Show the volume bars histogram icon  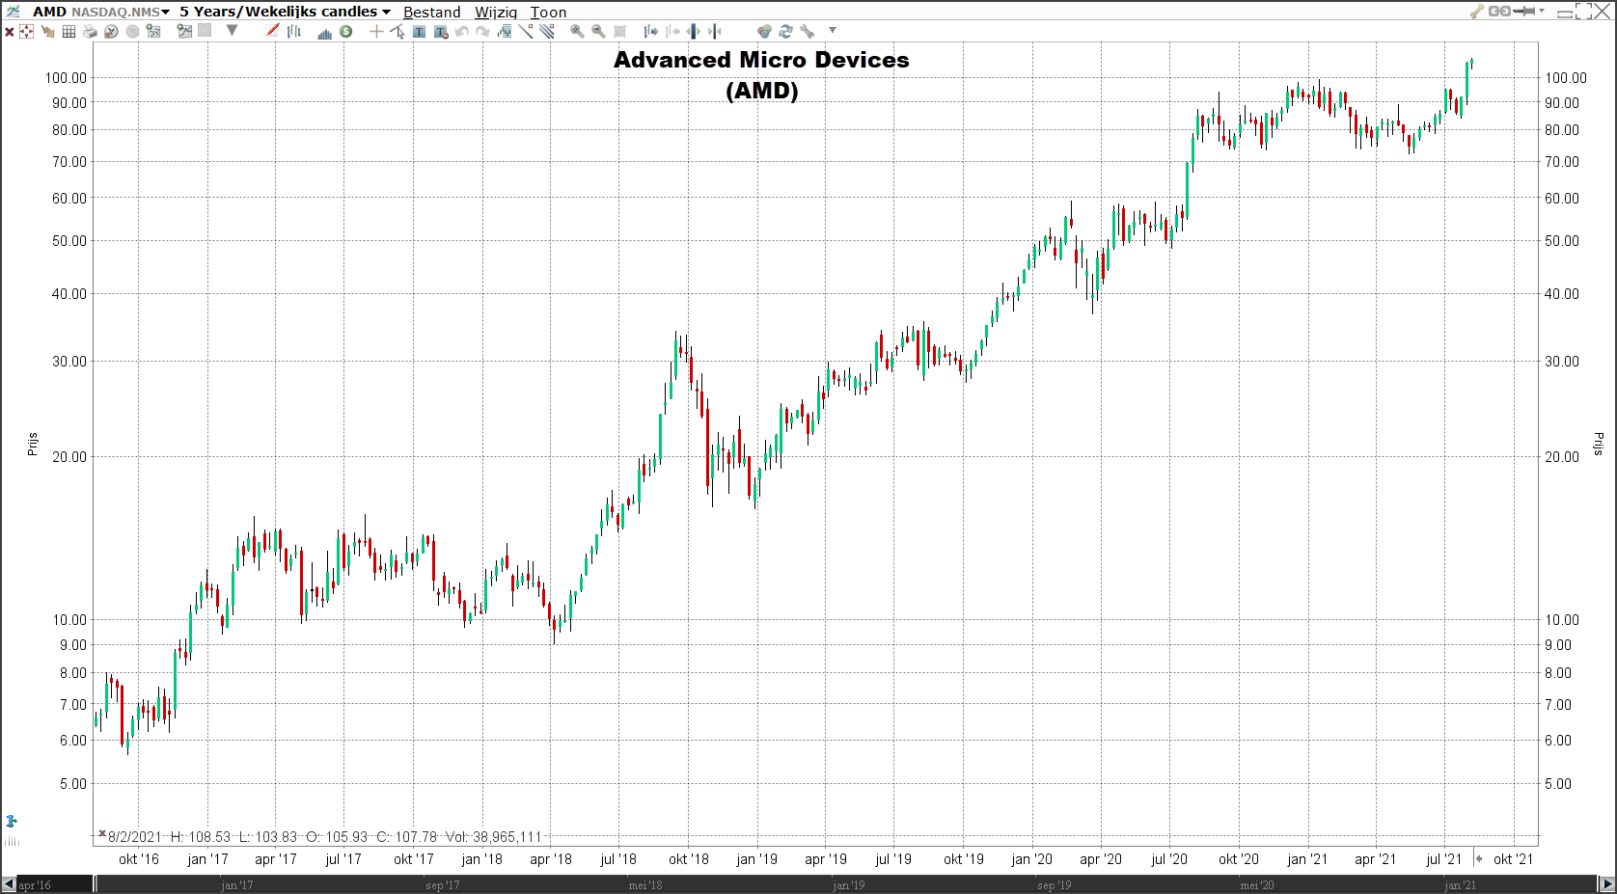pos(325,33)
